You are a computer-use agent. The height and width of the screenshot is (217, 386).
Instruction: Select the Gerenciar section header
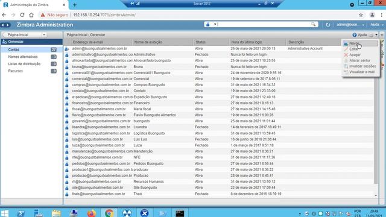click(x=31, y=42)
